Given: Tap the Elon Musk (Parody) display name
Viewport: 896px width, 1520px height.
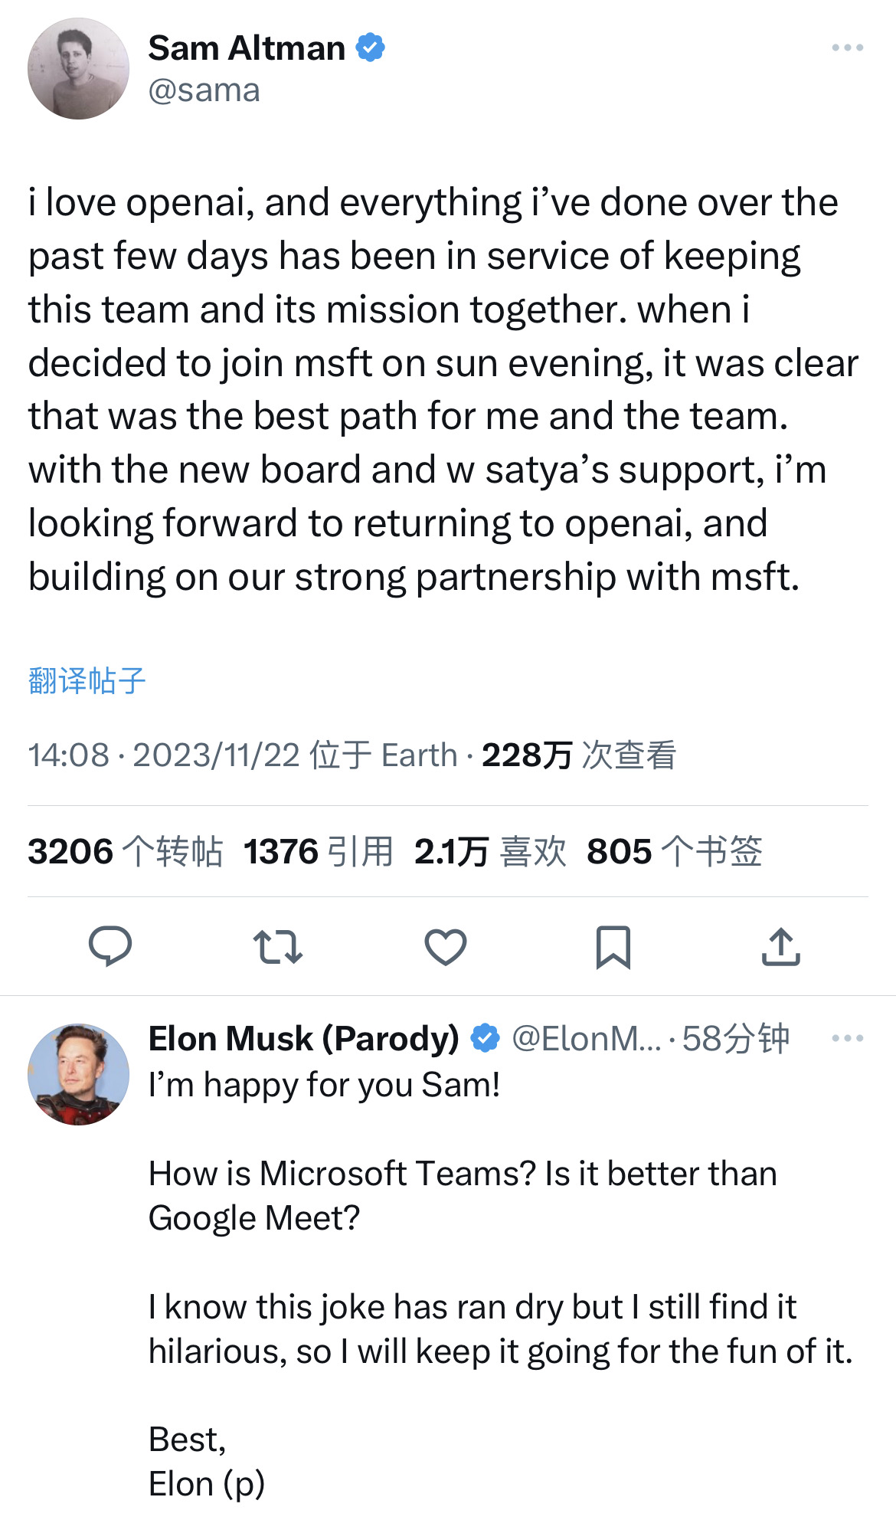Looking at the screenshot, I should pyautogui.click(x=303, y=1039).
